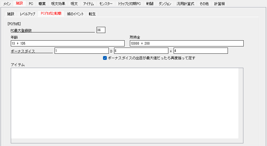Open the レベルアップ sub-tab

pyautogui.click(x=27, y=14)
